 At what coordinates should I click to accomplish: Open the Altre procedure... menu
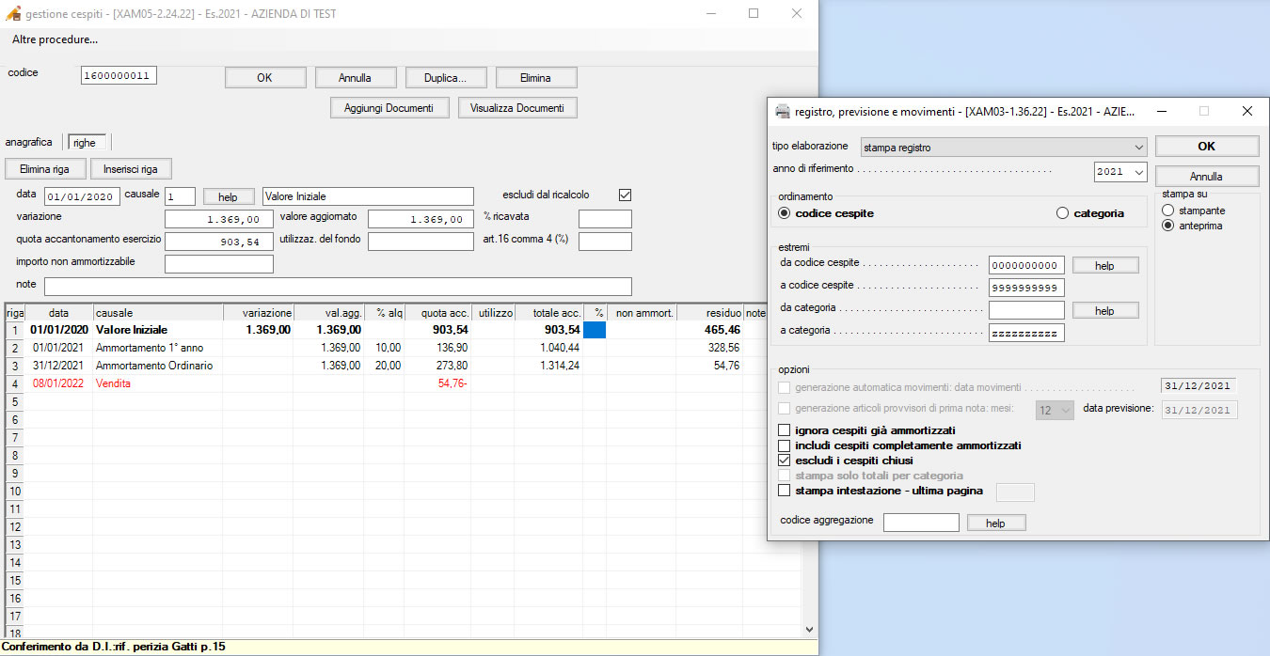click(56, 39)
